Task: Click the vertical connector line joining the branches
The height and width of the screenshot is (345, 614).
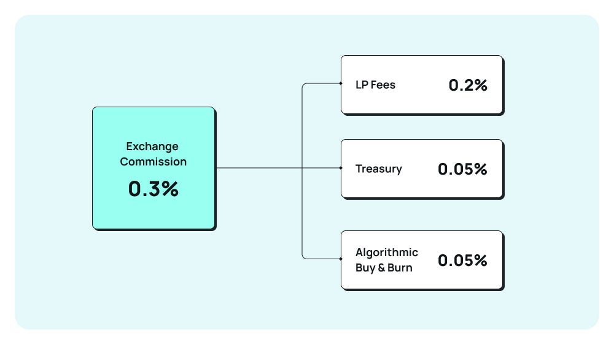Action: pos(302,208)
